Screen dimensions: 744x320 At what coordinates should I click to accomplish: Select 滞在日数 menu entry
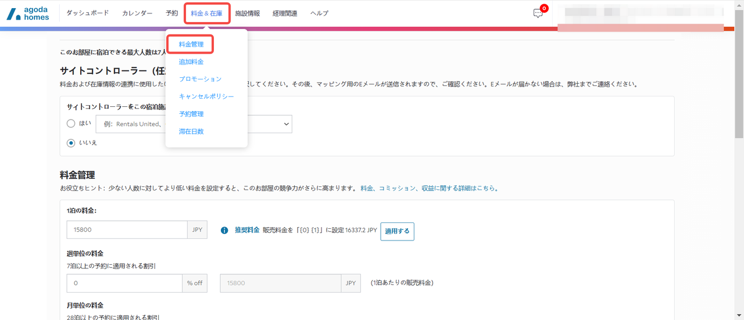[x=191, y=131]
